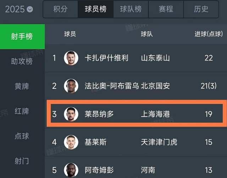Click 莱昂纳多's avatar photo
This screenshot has width=227, height=178.
(71, 114)
